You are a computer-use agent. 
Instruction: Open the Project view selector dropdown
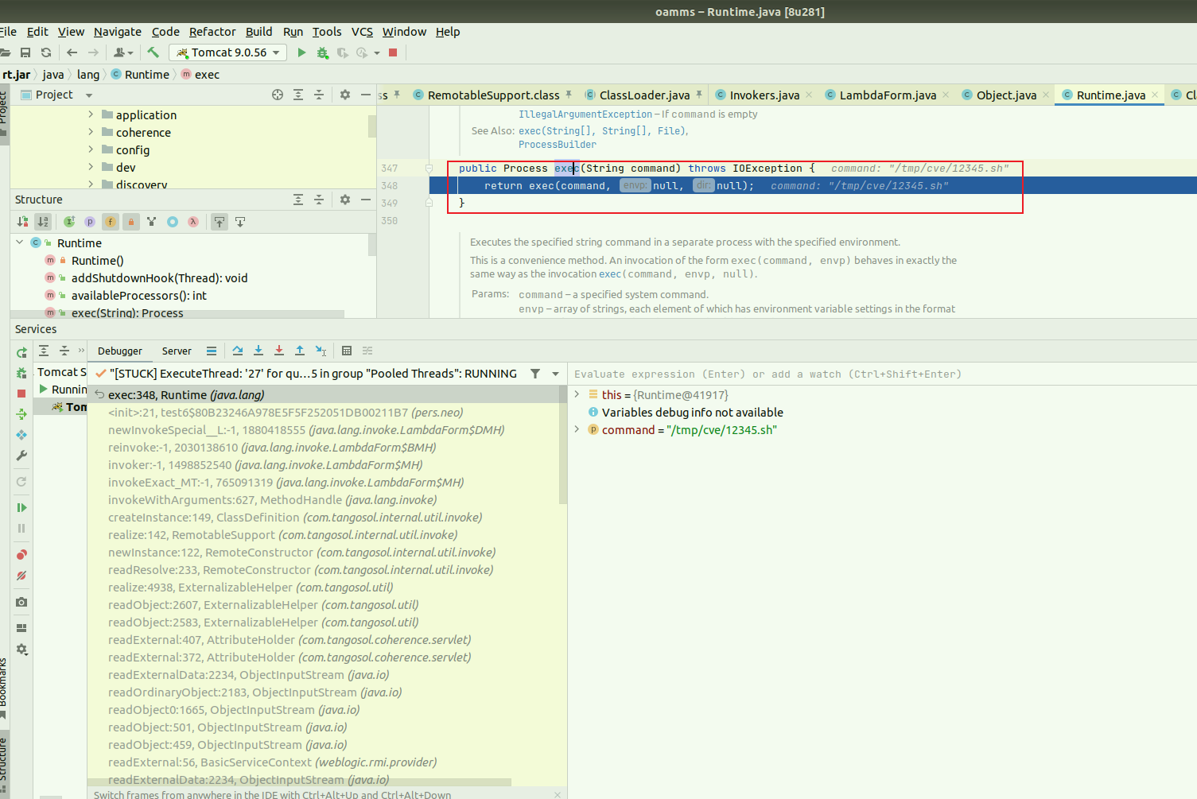click(x=89, y=95)
